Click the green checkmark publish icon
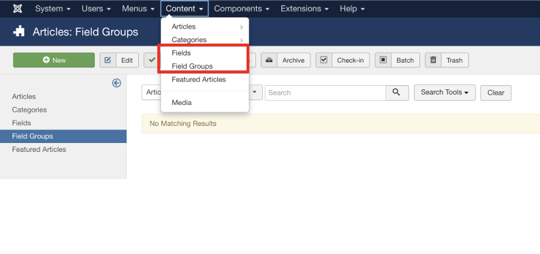540x254 pixels. (x=152, y=60)
